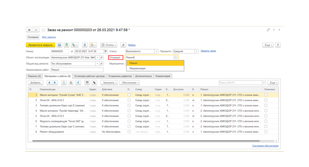Click the paperclip attachment icon

(123, 45)
